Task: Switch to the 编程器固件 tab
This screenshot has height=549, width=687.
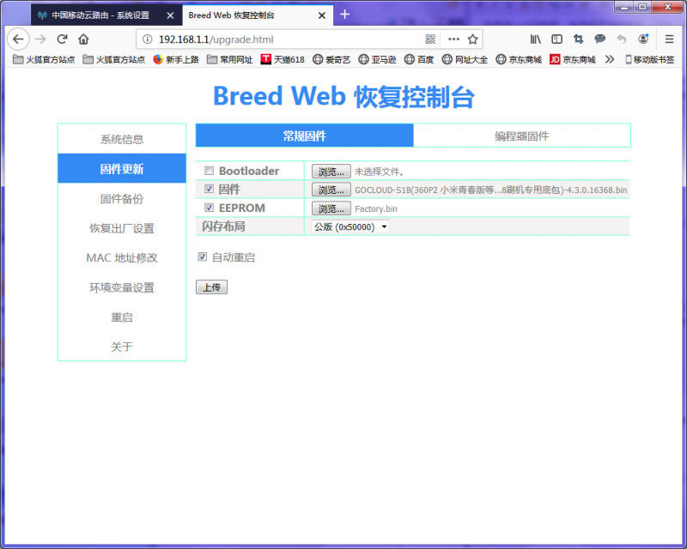Action: [521, 136]
